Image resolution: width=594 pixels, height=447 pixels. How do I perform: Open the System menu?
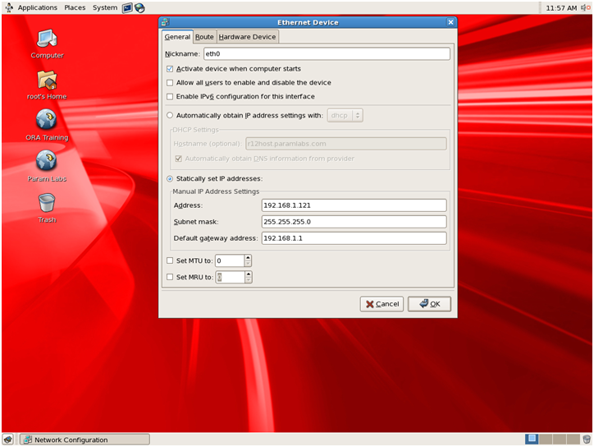pyautogui.click(x=105, y=7)
